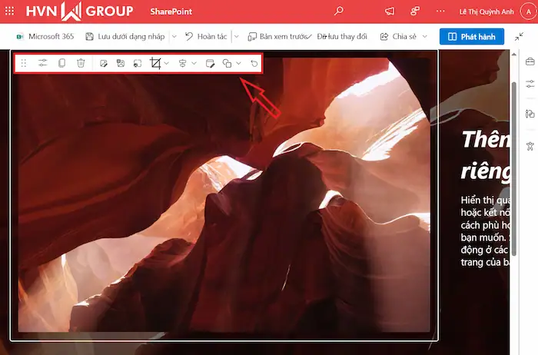Click the vertical page scrollbar
The height and width of the screenshot is (355, 538).
pos(513,154)
